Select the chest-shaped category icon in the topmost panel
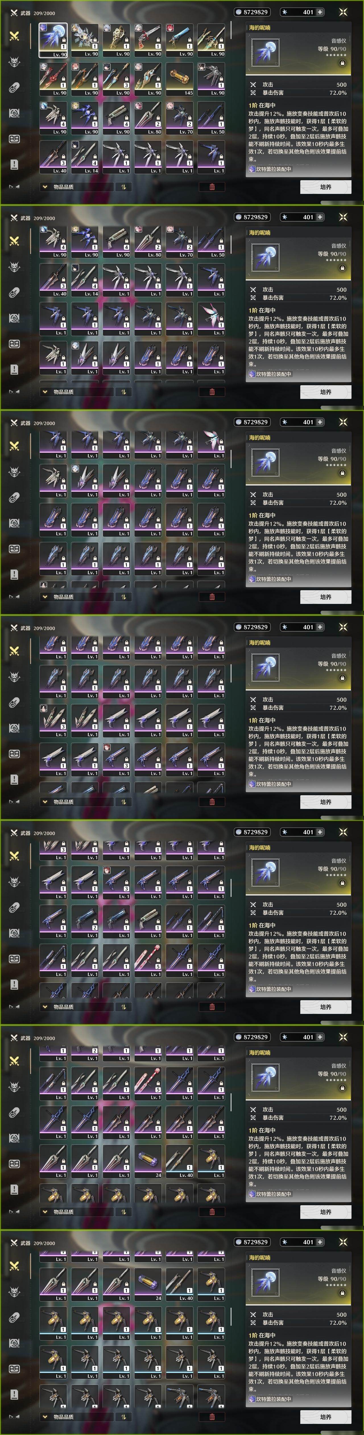The image size is (364, 1435). coord(15,139)
